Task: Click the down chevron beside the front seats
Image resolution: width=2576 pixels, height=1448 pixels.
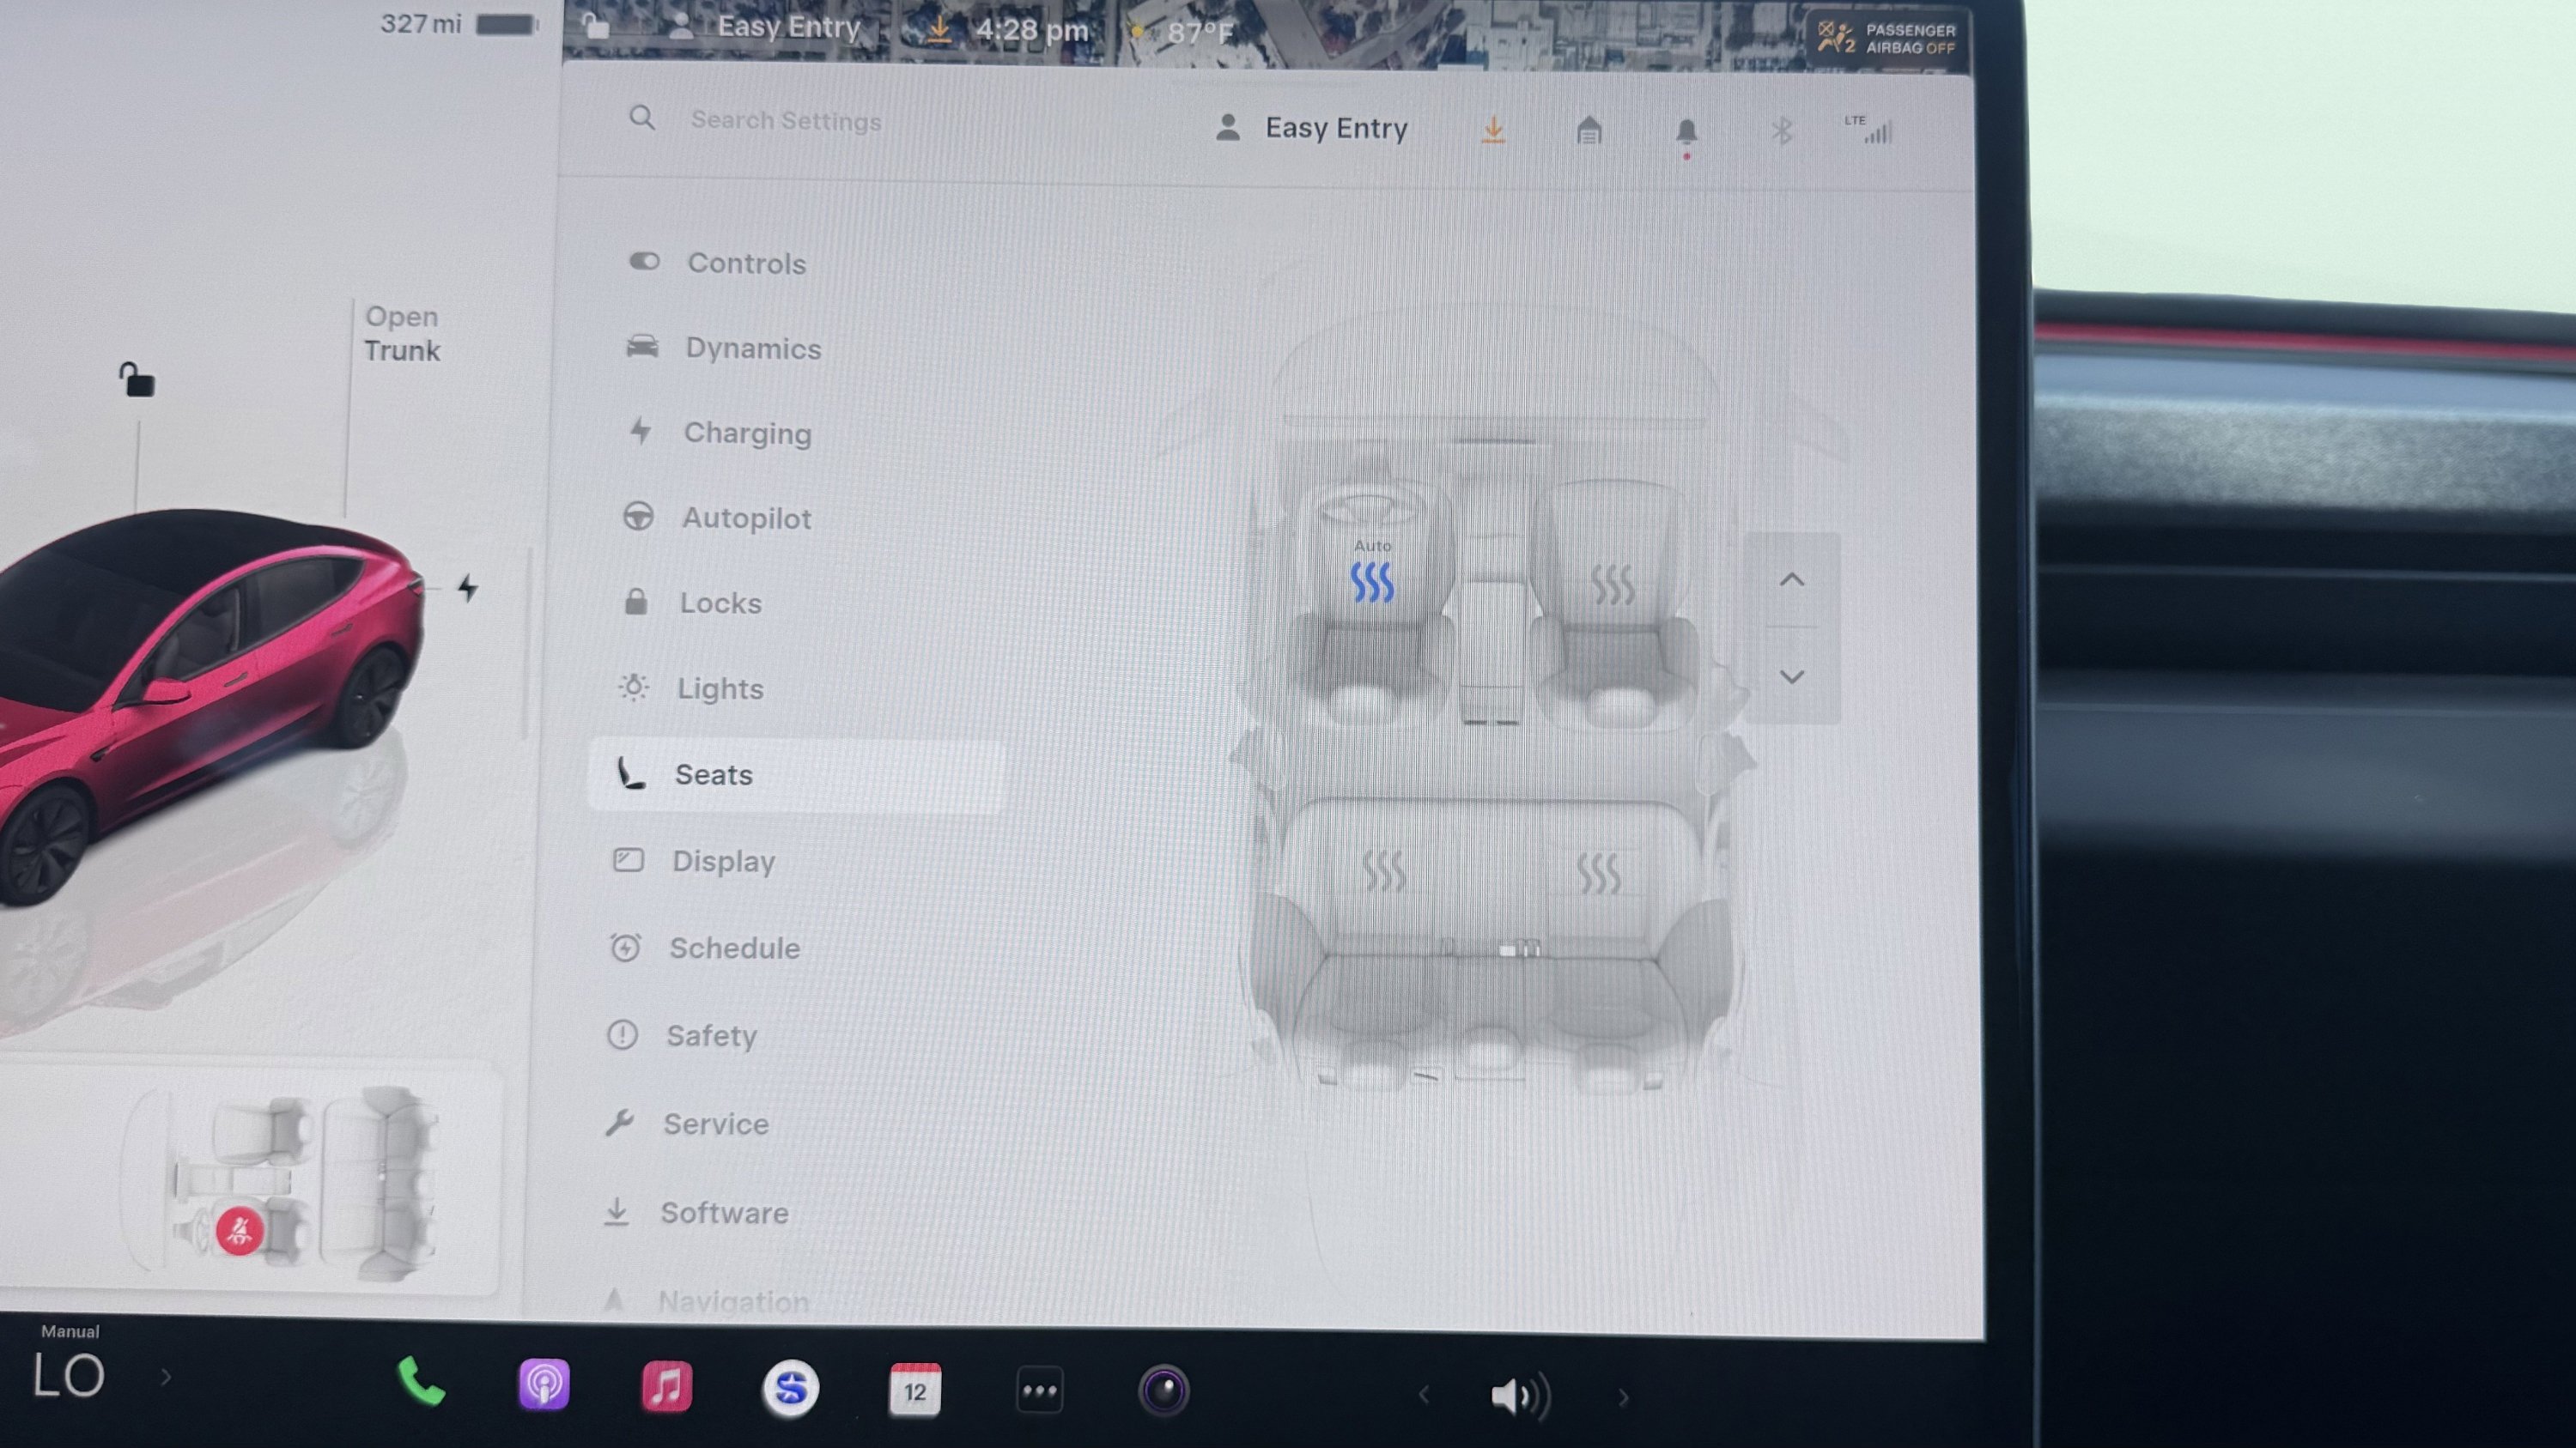Action: pos(1792,676)
